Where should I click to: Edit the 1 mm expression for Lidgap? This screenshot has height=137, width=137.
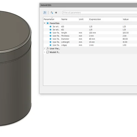click(x=91, y=45)
